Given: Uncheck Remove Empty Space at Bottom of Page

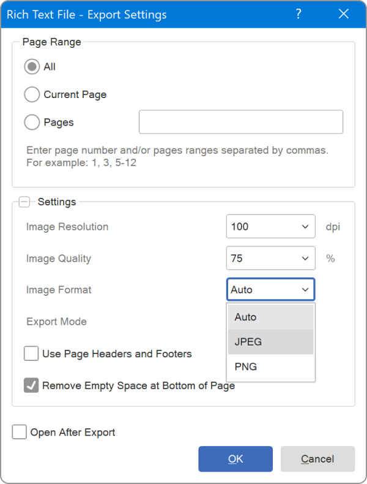Looking at the screenshot, I should [31, 385].
